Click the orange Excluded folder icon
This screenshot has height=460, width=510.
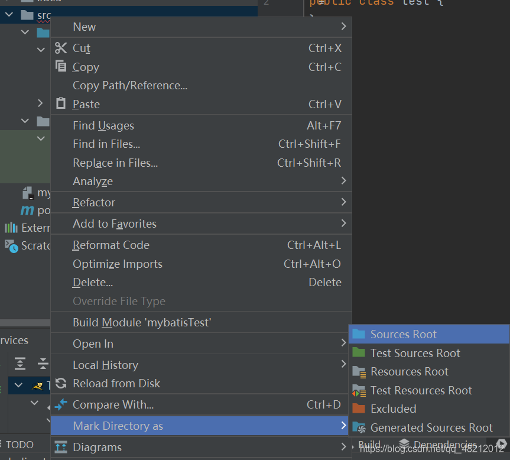pos(358,409)
